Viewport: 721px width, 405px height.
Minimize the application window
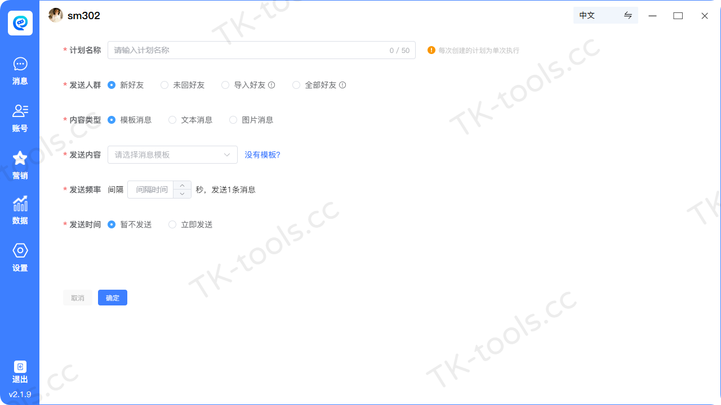pyautogui.click(x=652, y=16)
